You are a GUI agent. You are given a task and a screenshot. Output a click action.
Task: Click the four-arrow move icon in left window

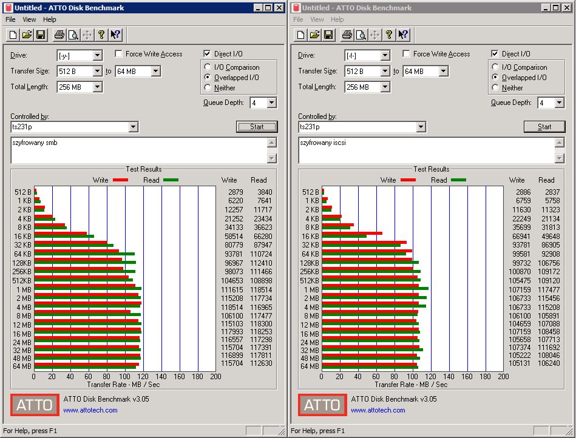87,35
